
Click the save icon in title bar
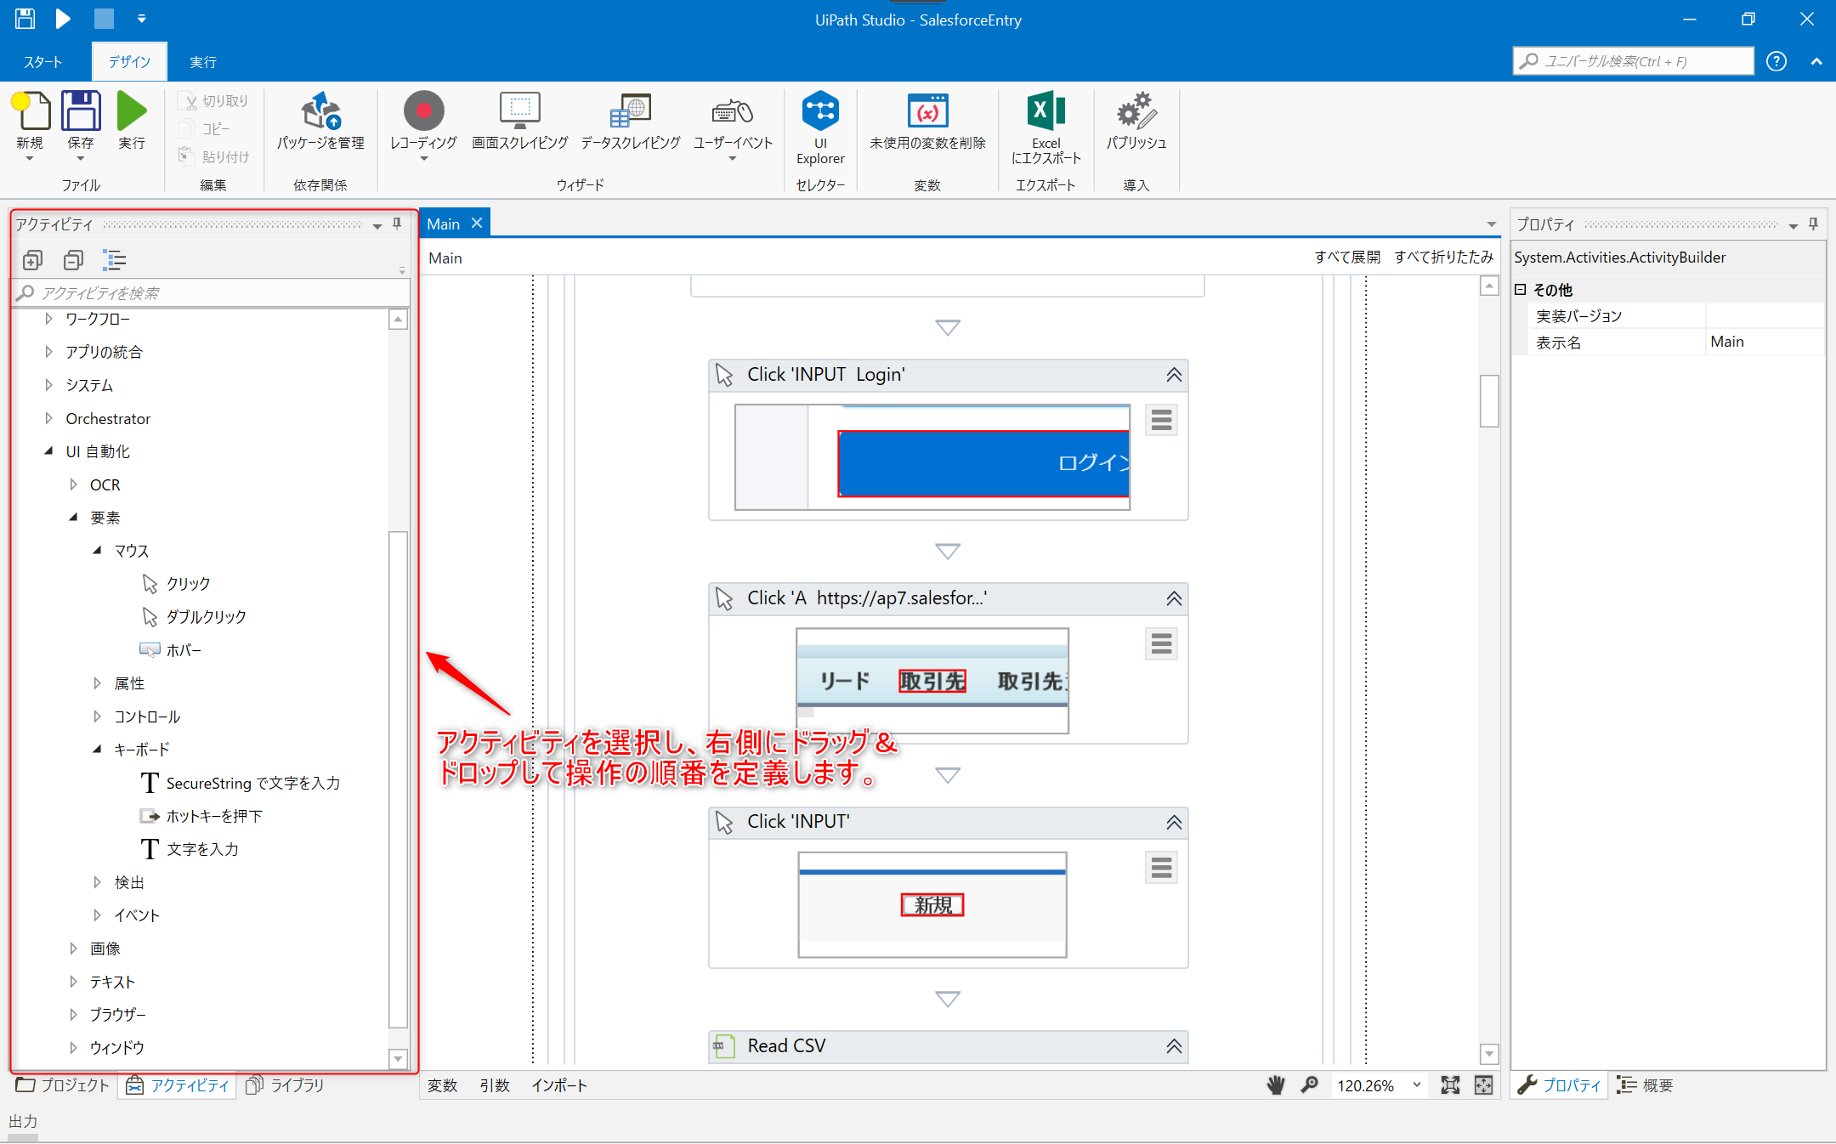pos(25,19)
